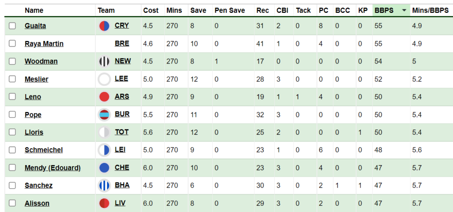Click the Crystal Palace club badge icon
Viewport: 453px width, 212px height.
tap(104, 26)
